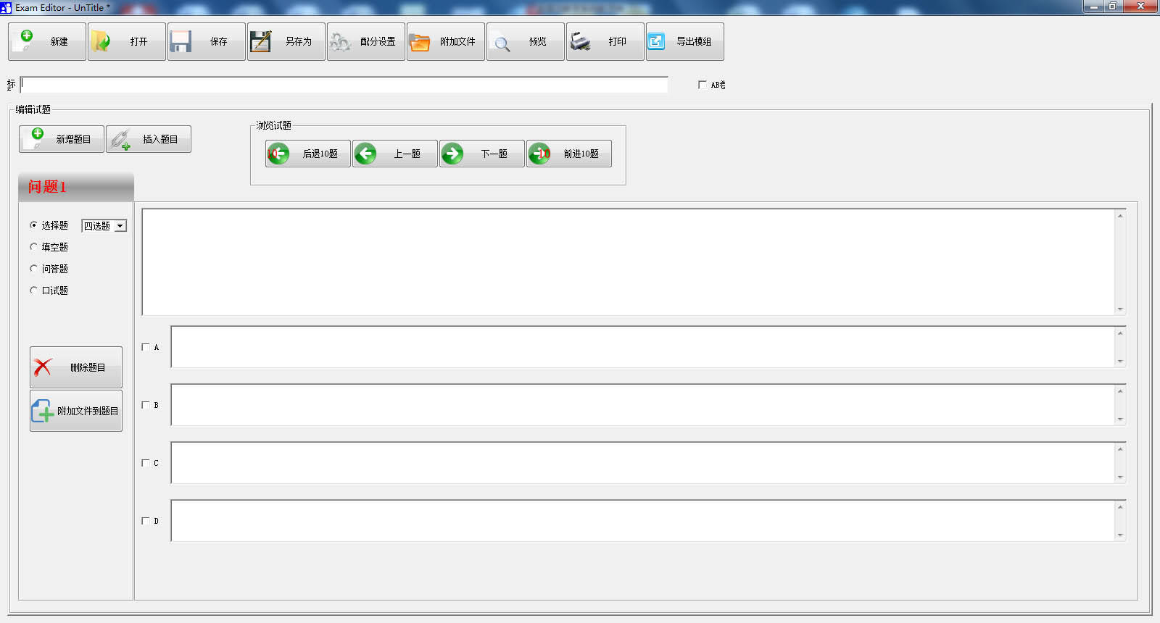Select the 问答题 radio button
The width and height of the screenshot is (1160, 623).
33,269
